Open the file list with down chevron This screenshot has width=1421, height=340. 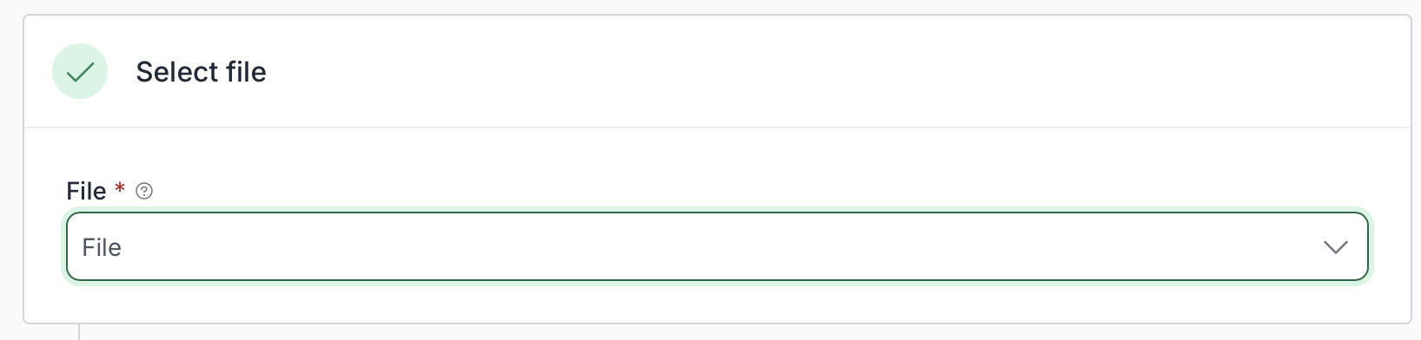point(1335,247)
